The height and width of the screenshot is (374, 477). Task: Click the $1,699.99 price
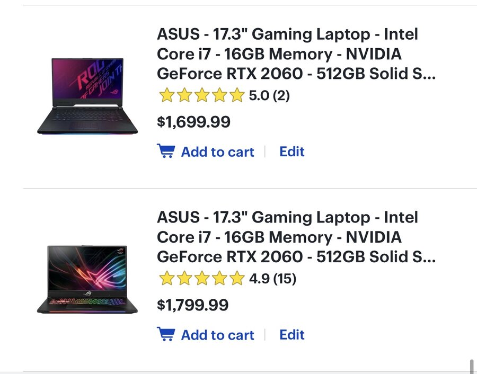point(193,122)
